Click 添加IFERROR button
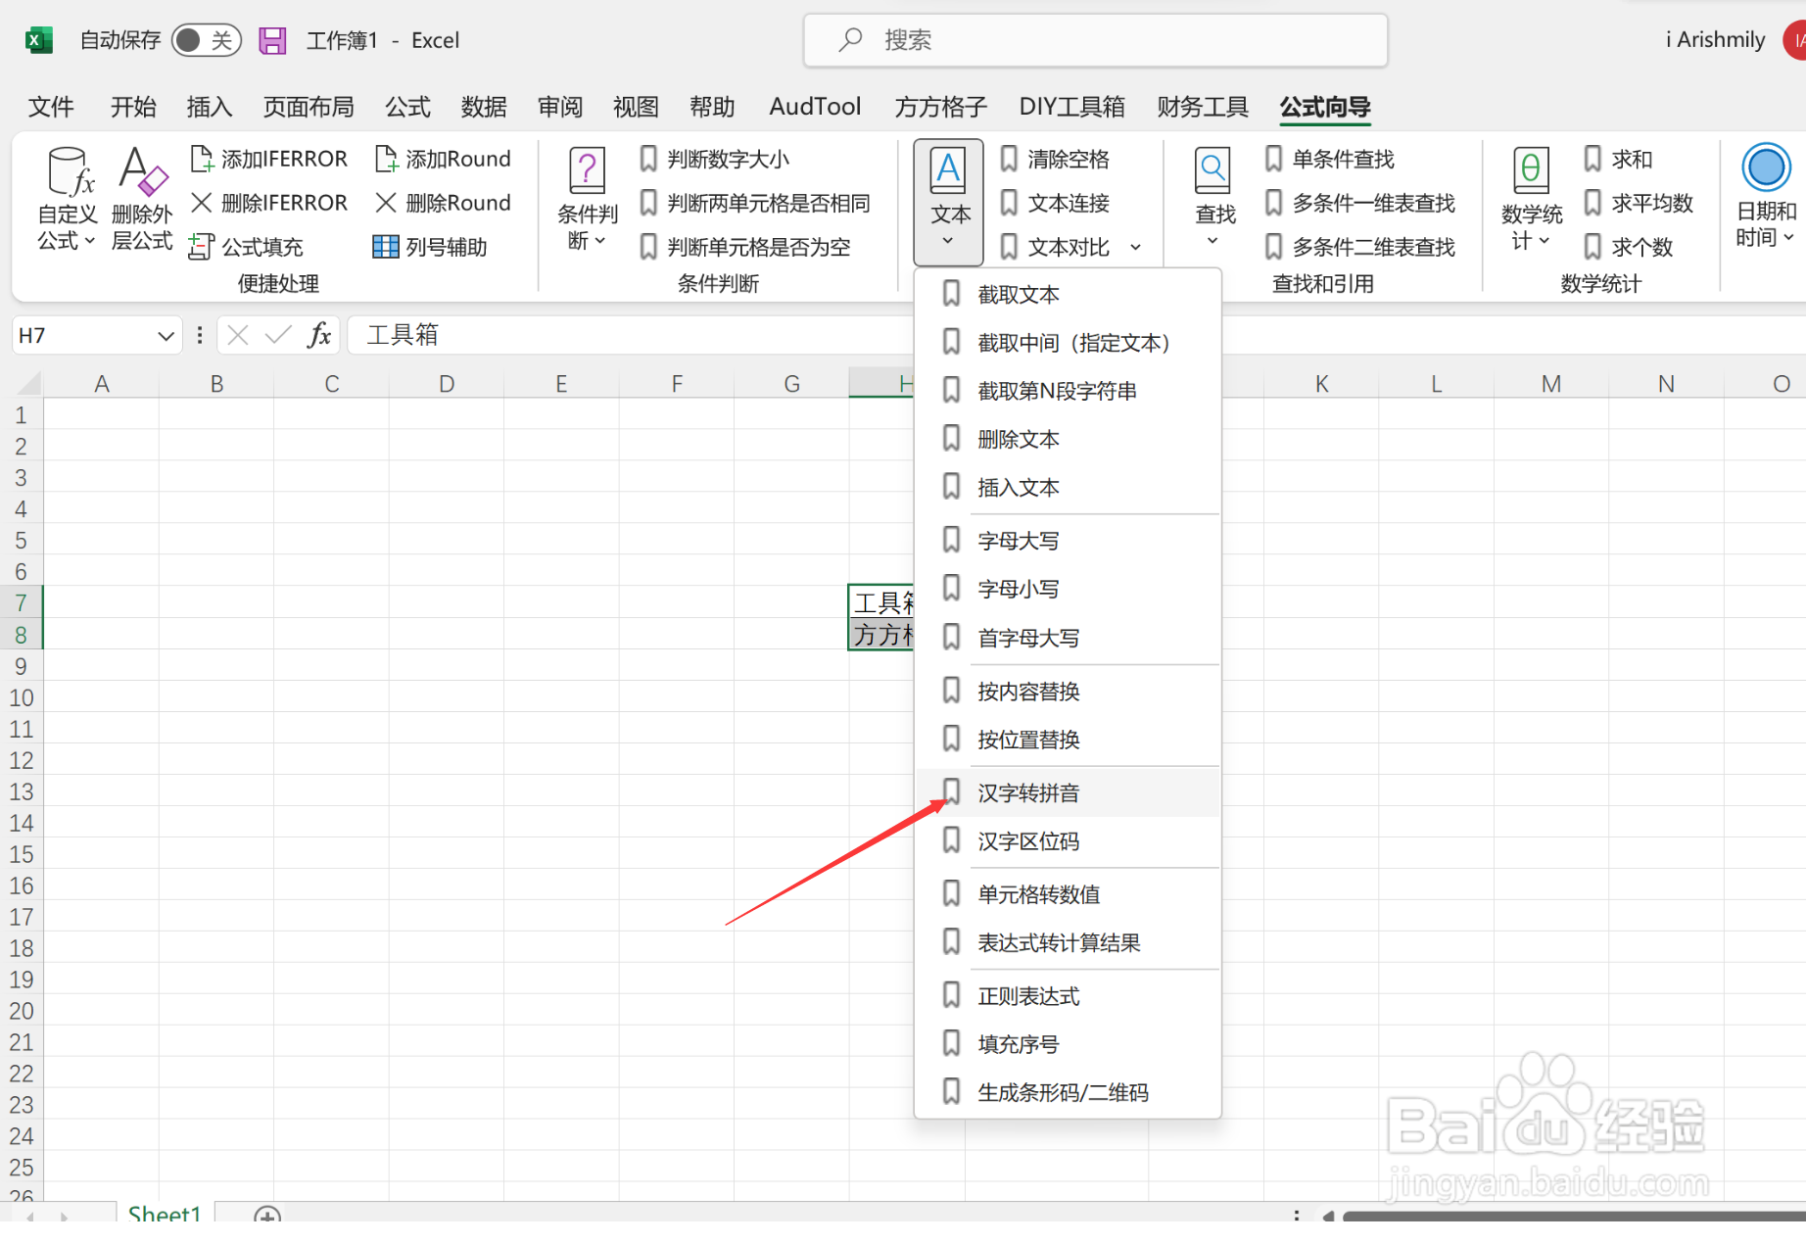Viewport: 1806px width, 1244px height. [269, 159]
